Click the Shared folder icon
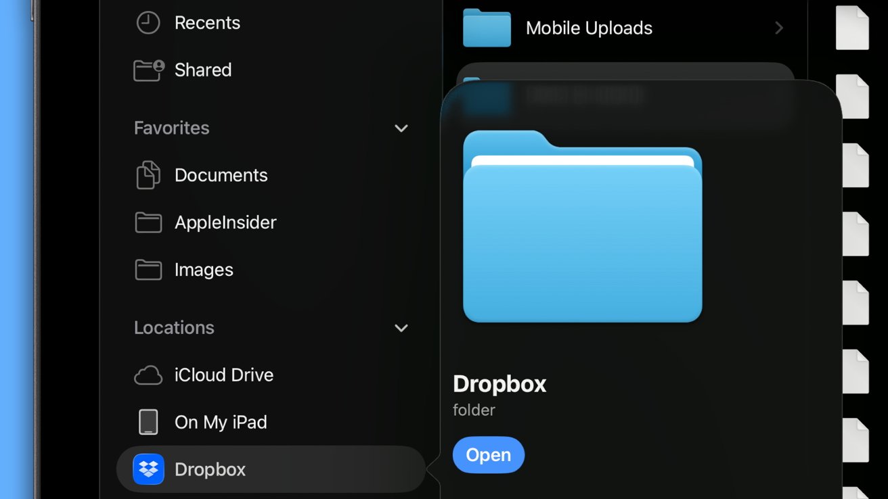 pyautogui.click(x=148, y=70)
